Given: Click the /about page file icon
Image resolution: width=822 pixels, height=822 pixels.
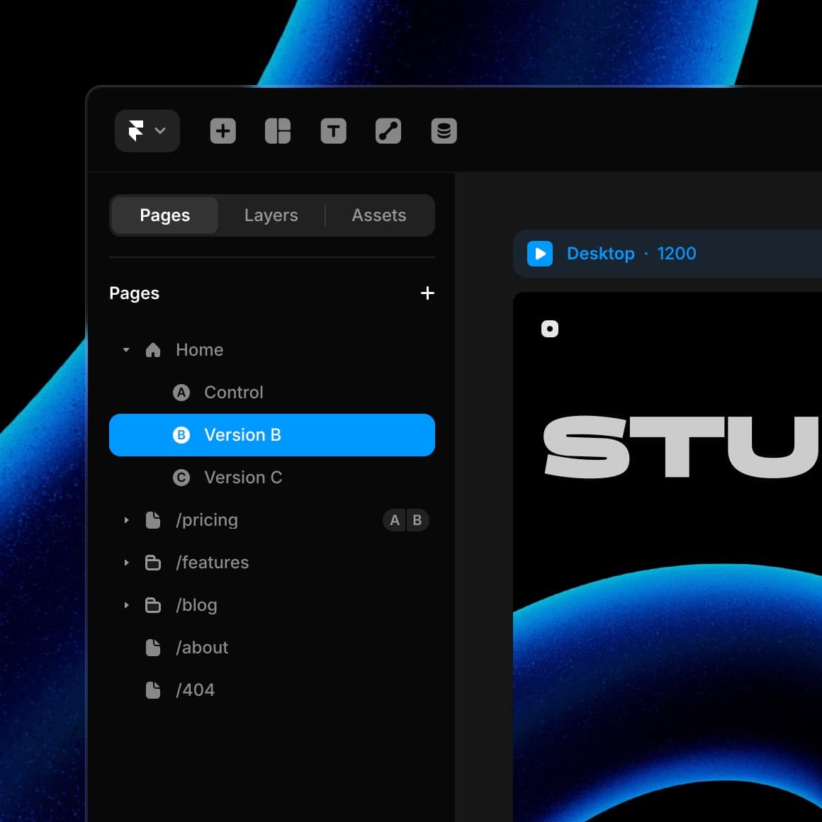Looking at the screenshot, I should coord(153,648).
